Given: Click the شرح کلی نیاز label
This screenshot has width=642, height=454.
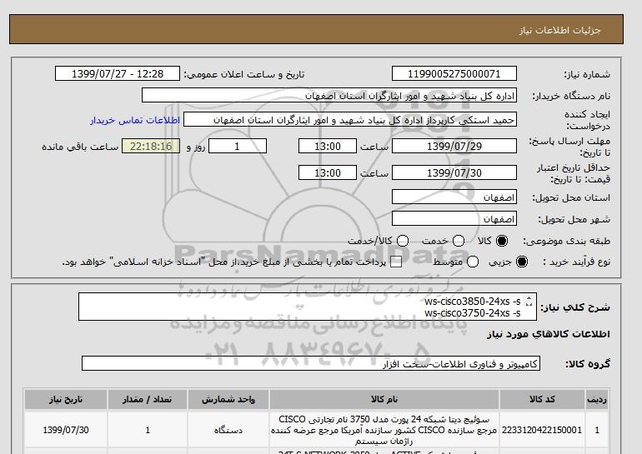Looking at the screenshot, I should click(575, 307).
